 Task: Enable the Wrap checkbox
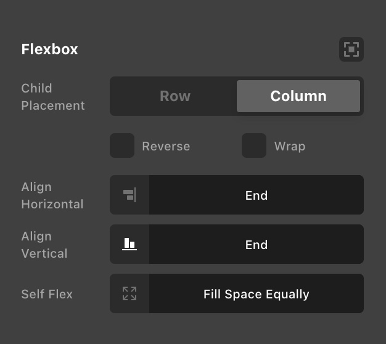(x=254, y=145)
